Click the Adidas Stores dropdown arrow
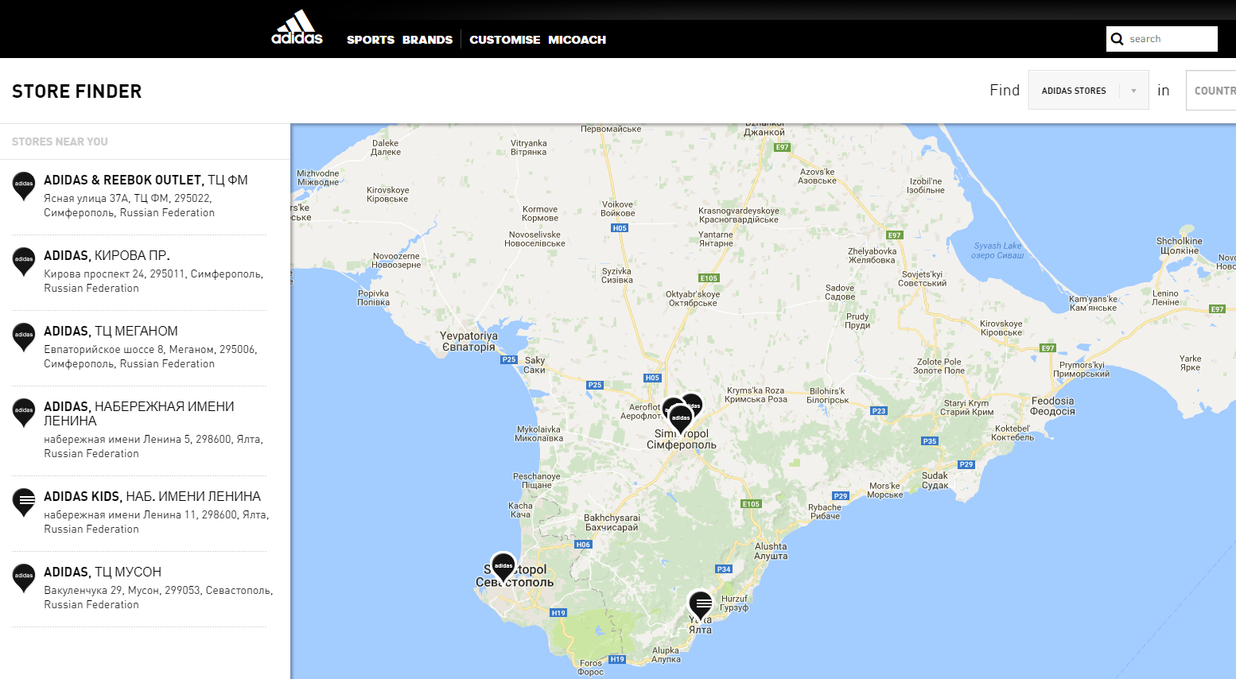Screen dimensions: 1236x679 1133,91
